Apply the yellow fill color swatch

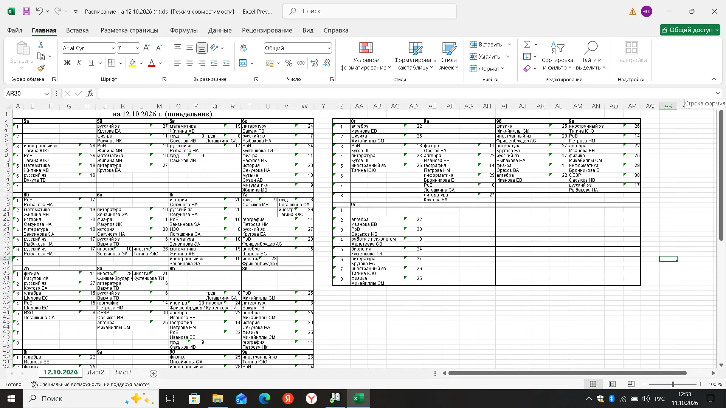[132, 63]
